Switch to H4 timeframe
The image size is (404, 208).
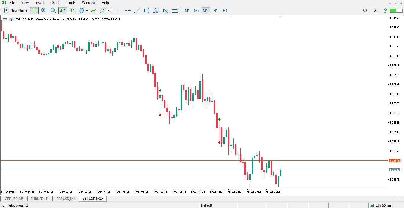(x=225, y=11)
